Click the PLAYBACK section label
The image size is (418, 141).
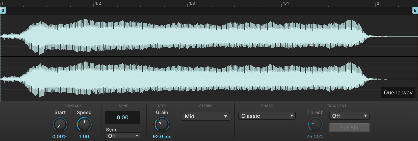tap(73, 106)
